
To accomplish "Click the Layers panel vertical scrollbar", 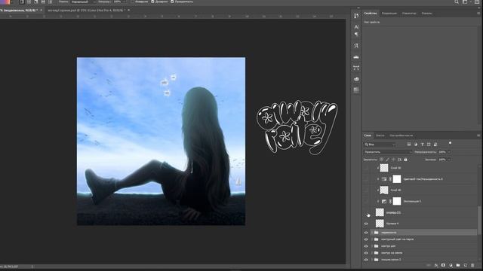I will click(x=479, y=221).
